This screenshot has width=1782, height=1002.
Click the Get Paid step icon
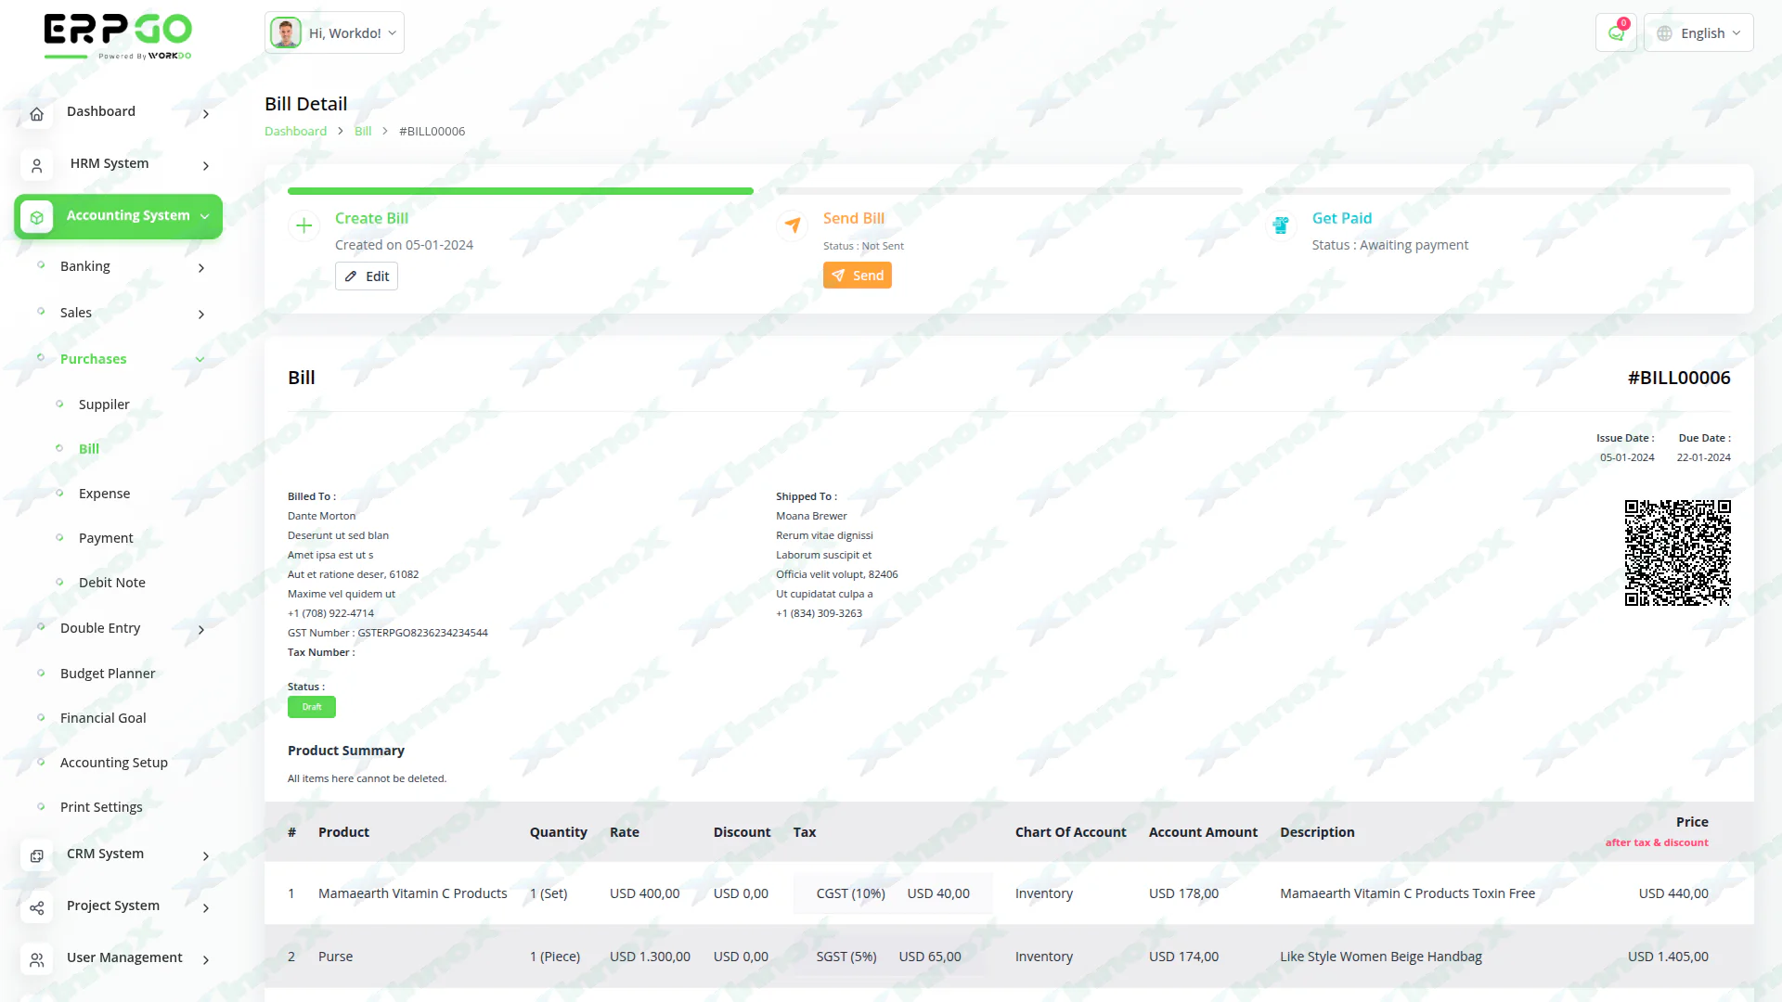[x=1281, y=225]
